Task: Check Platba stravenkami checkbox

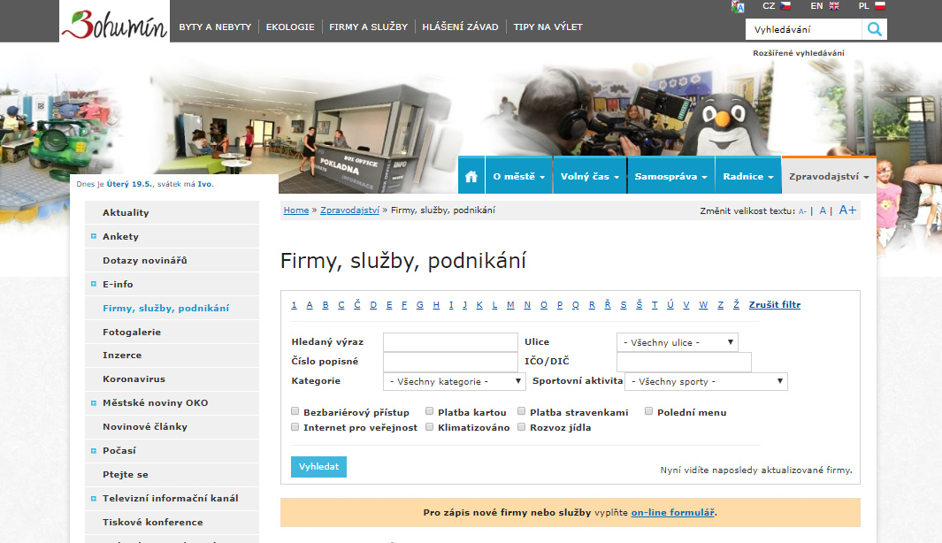Action: coord(522,411)
